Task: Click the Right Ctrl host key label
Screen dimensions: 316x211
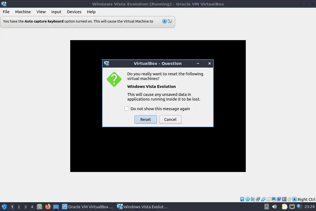Action: coord(306,199)
